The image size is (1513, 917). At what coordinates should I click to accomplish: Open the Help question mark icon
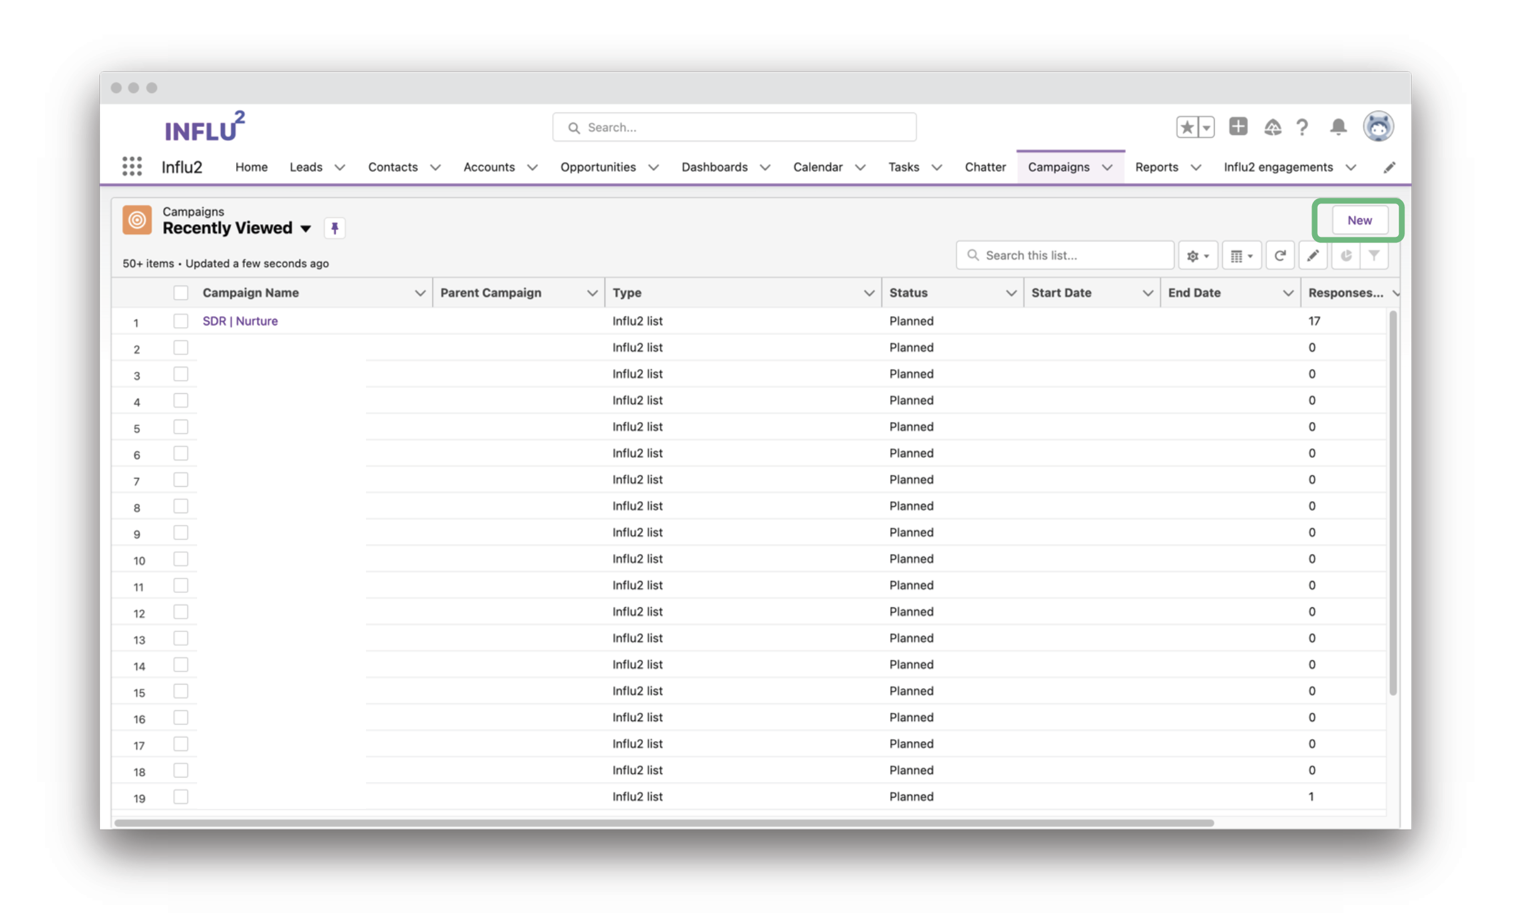coord(1303,128)
